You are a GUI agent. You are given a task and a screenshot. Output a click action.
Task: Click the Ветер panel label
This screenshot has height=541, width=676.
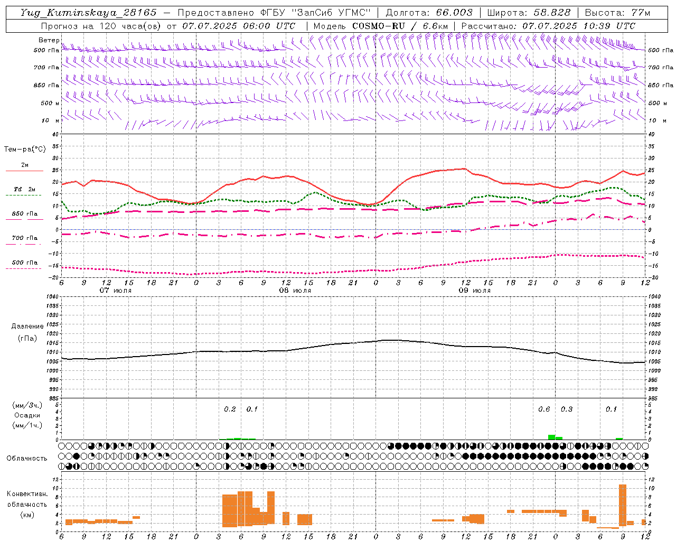[x=49, y=40]
